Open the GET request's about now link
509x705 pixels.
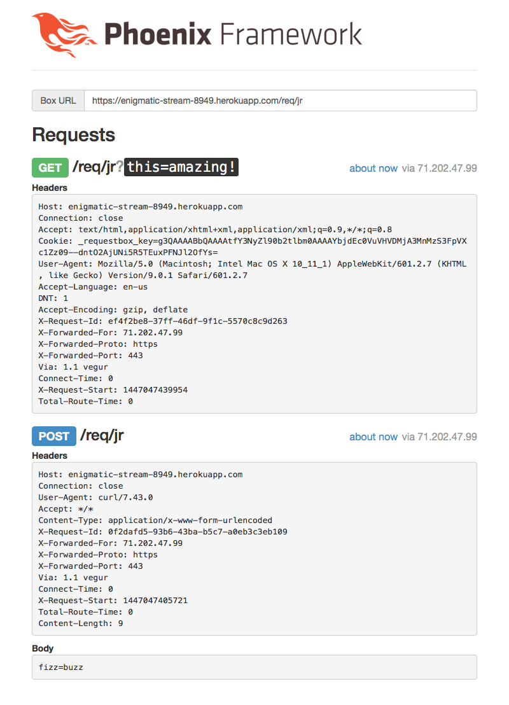tap(373, 168)
